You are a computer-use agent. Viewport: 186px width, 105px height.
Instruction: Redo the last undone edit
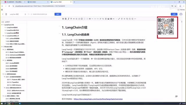(116, 19)
